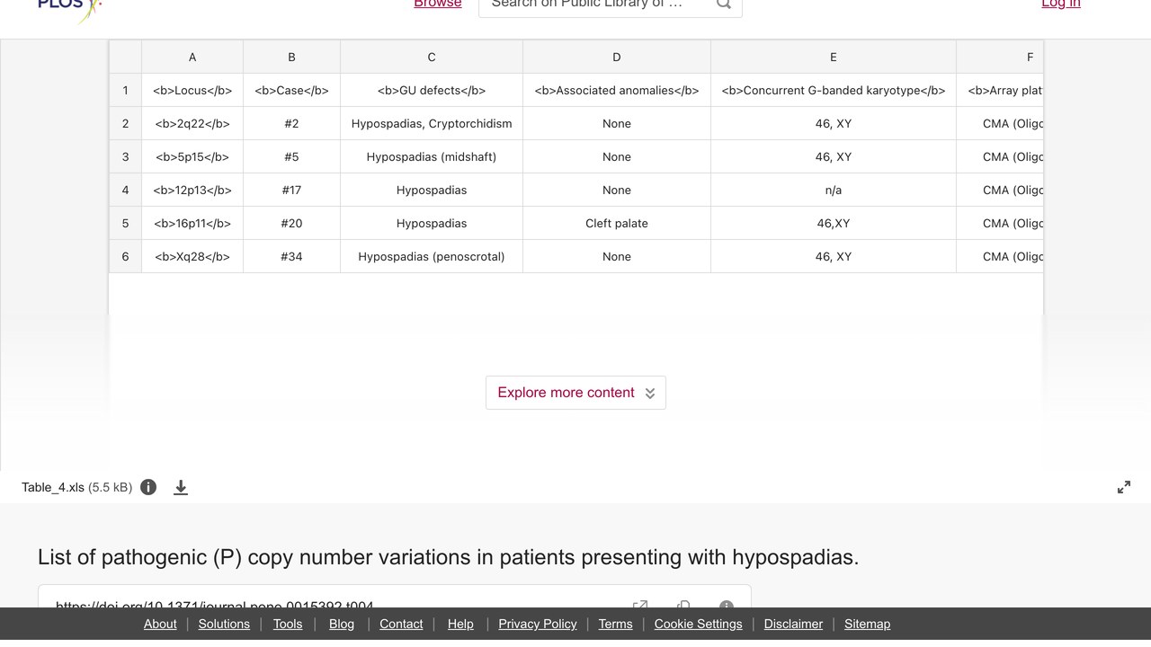The width and height of the screenshot is (1151, 647).
Task: Select the '#17' case cell
Action: [x=291, y=190]
